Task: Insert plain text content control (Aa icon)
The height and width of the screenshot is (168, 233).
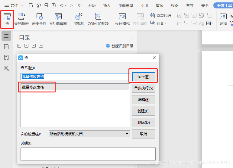Action: tap(187, 15)
